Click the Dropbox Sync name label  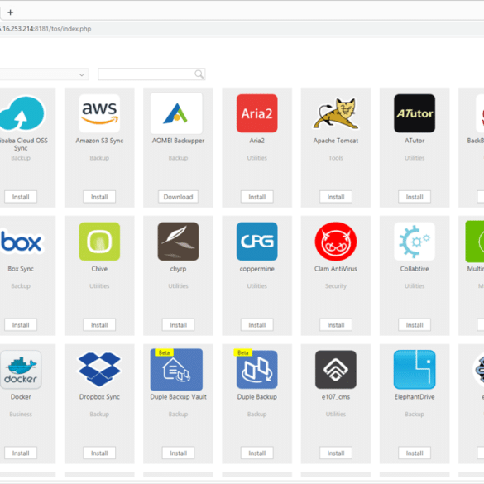(x=99, y=397)
